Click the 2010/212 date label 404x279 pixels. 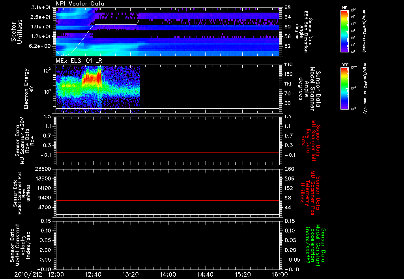28,274
